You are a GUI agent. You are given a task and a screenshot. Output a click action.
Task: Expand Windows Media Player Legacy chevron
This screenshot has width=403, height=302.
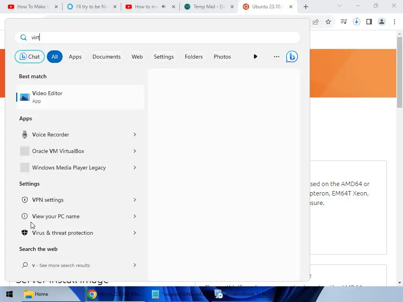pos(135,168)
